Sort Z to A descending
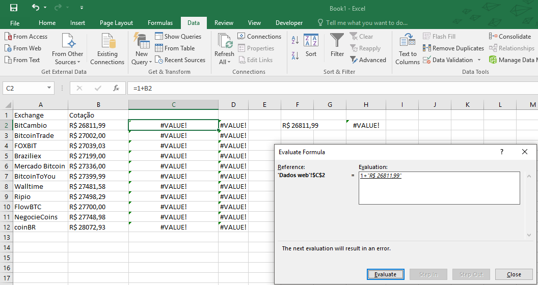 (x=295, y=55)
